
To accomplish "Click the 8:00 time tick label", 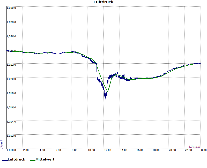I will click(x=75, y=150).
